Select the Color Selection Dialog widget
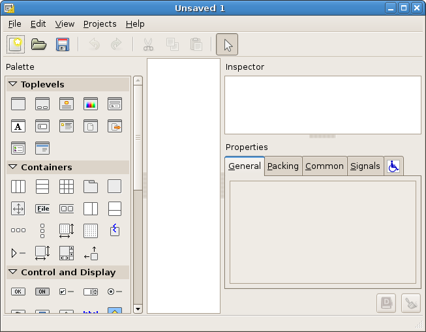Viewport: 426px width, 332px height. 91,104
